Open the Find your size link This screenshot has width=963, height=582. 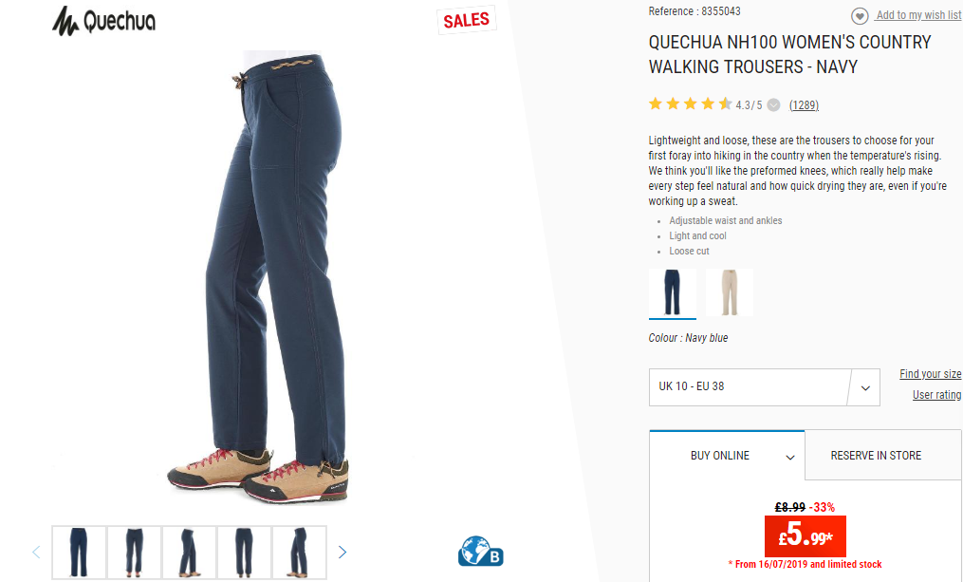[931, 374]
